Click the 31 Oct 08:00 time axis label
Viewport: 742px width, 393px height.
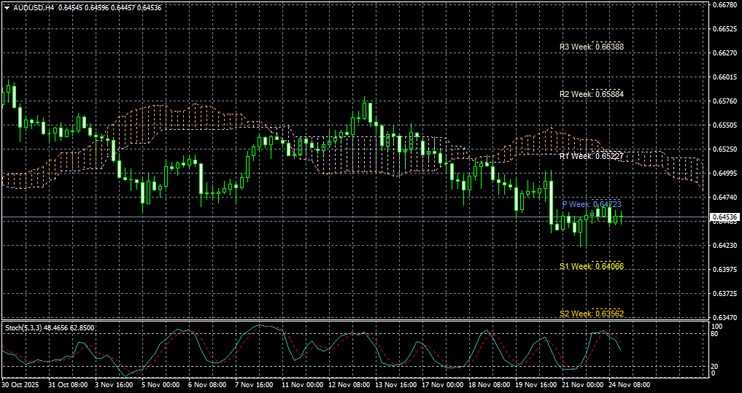pos(68,386)
